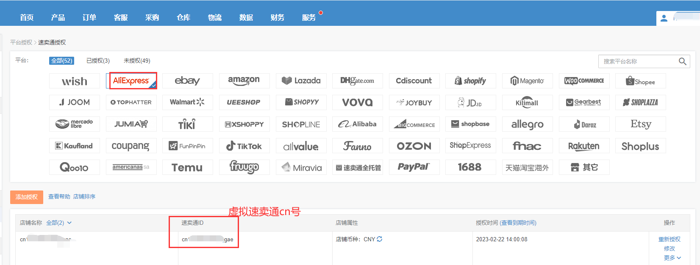
Task: Open the 物流 menu
Action: click(215, 17)
